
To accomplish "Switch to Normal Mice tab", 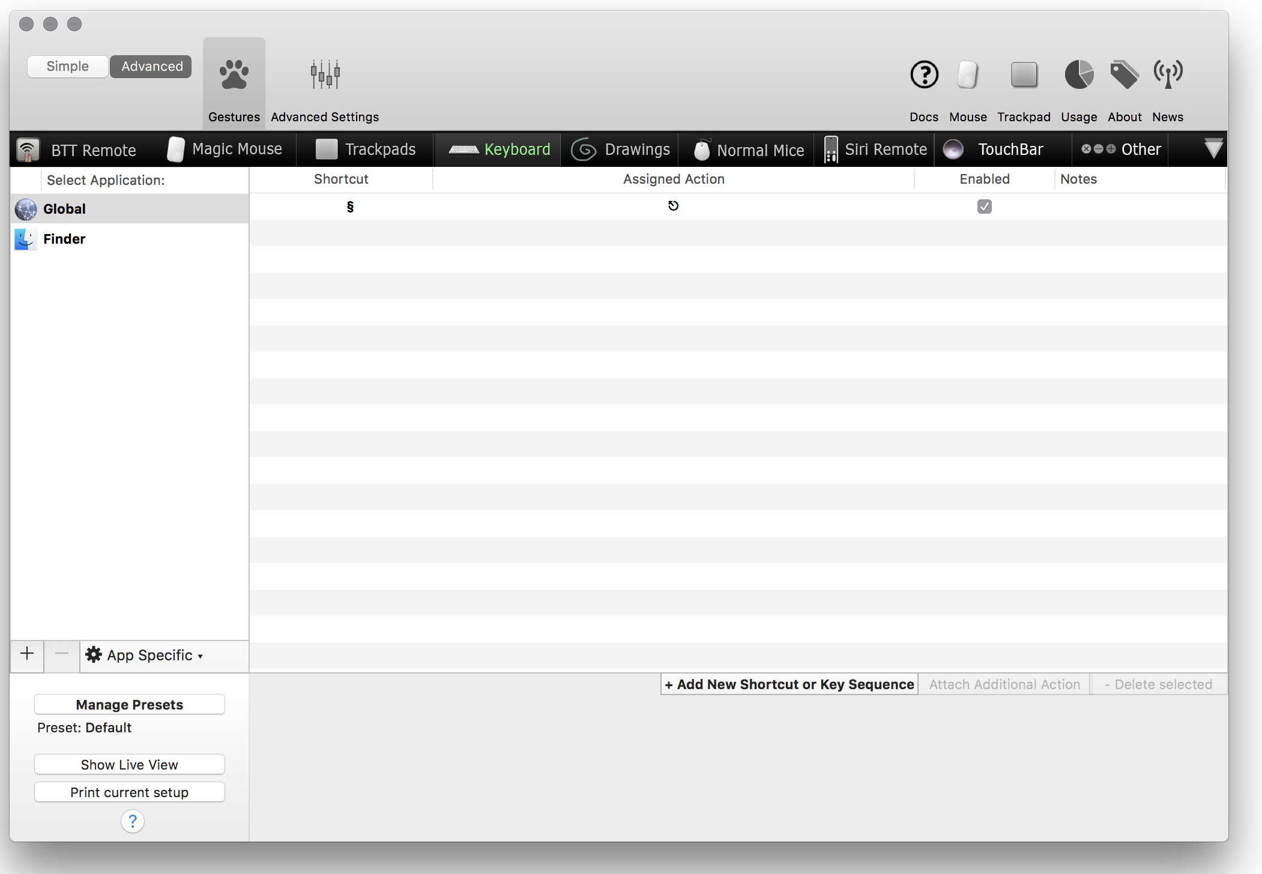I will [x=747, y=149].
